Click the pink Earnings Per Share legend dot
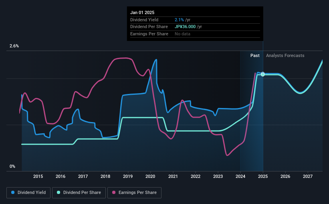The image size is (329, 204). pyautogui.click(x=114, y=192)
